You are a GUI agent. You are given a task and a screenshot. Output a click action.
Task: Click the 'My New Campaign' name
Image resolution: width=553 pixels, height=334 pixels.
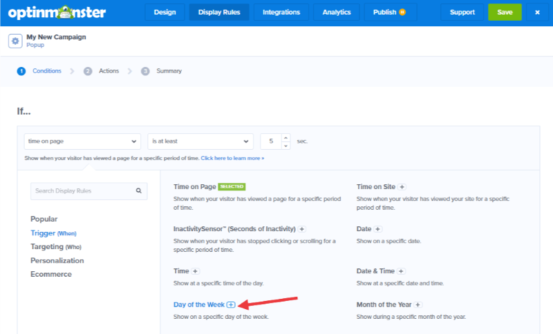pyautogui.click(x=56, y=37)
